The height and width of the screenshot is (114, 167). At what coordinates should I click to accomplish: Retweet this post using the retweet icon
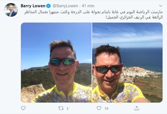[x=61, y=108]
